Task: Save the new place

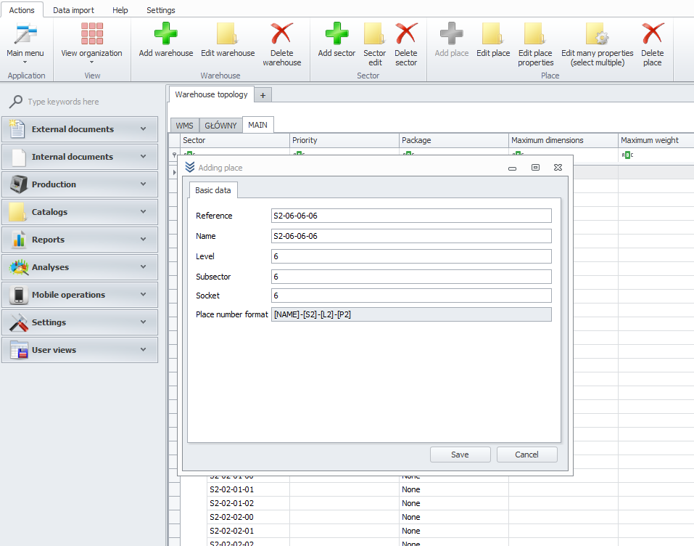Action: tap(460, 455)
